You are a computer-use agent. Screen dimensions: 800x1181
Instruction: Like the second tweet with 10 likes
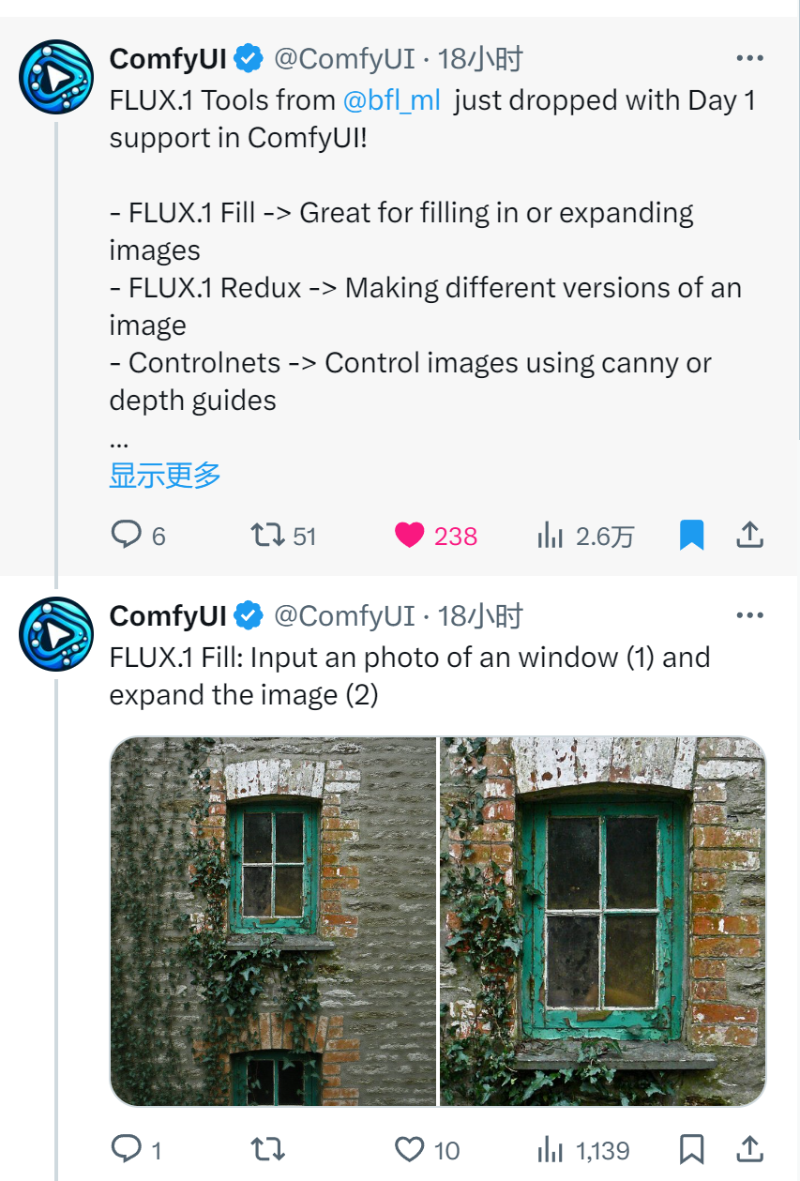point(409,1149)
